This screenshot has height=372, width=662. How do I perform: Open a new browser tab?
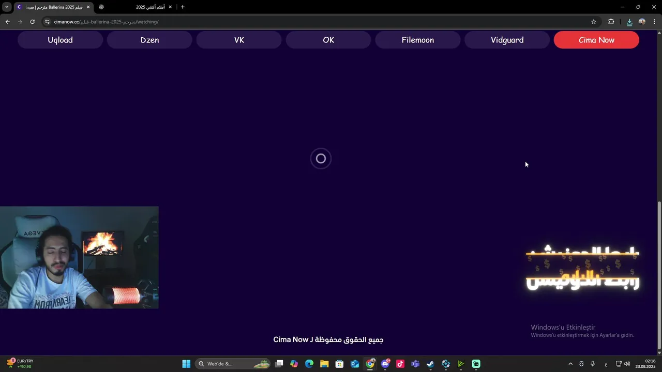[183, 7]
